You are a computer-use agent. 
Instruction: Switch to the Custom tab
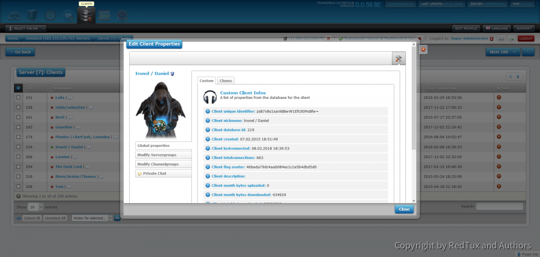207,81
